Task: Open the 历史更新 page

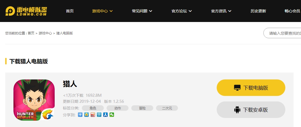Action: (x=258, y=11)
